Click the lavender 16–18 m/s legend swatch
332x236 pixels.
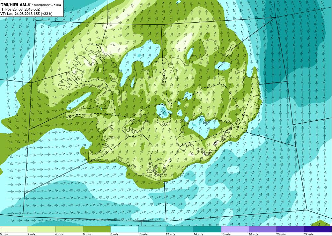coord(235,229)
